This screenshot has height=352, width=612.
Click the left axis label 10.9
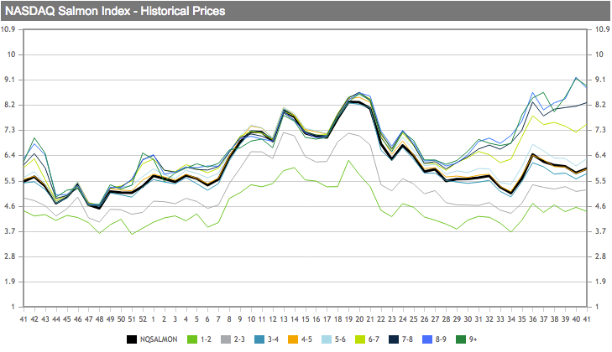[8, 29]
